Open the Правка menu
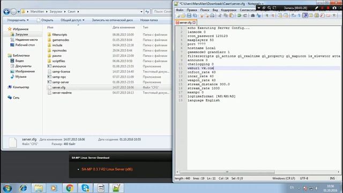 pyautogui.click(x=192, y=10)
